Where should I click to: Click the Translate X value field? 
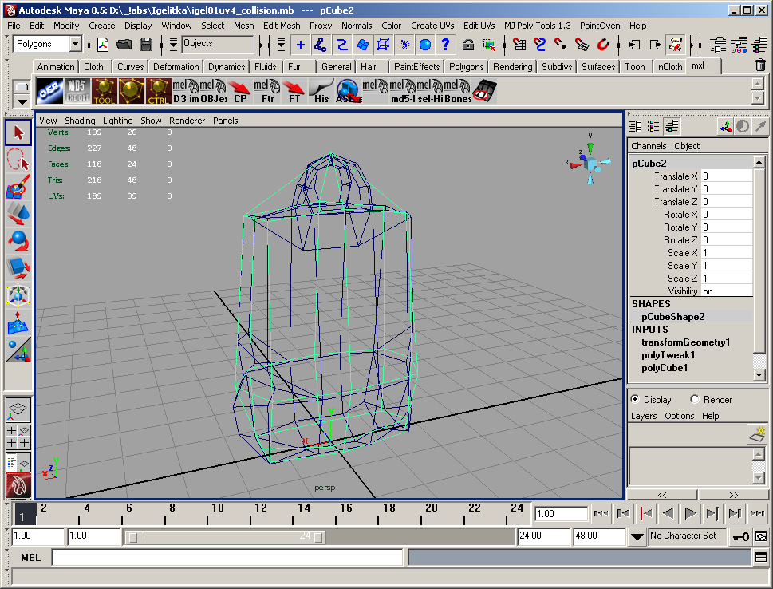pos(726,176)
